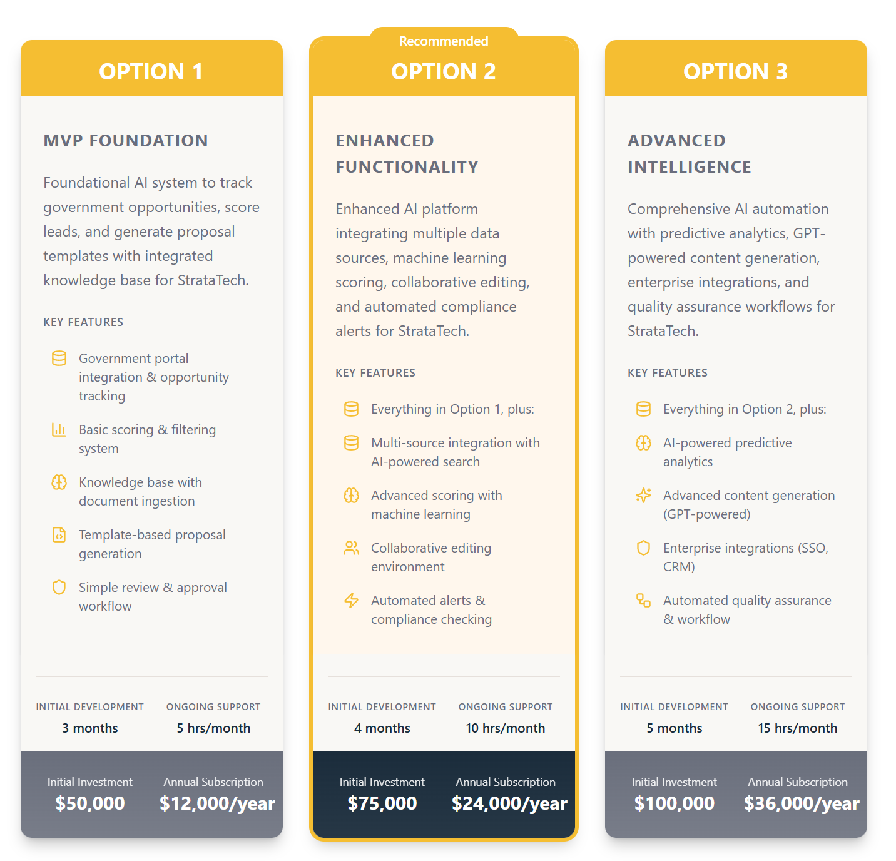Click the database icon for Multi-source integration
Viewport: 896px width, 861px height.
[351, 442]
